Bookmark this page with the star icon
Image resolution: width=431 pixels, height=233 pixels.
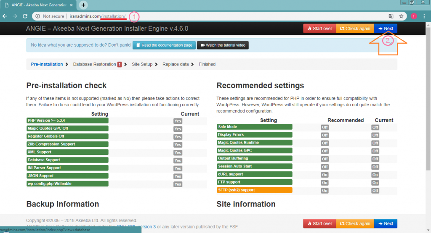click(401, 16)
